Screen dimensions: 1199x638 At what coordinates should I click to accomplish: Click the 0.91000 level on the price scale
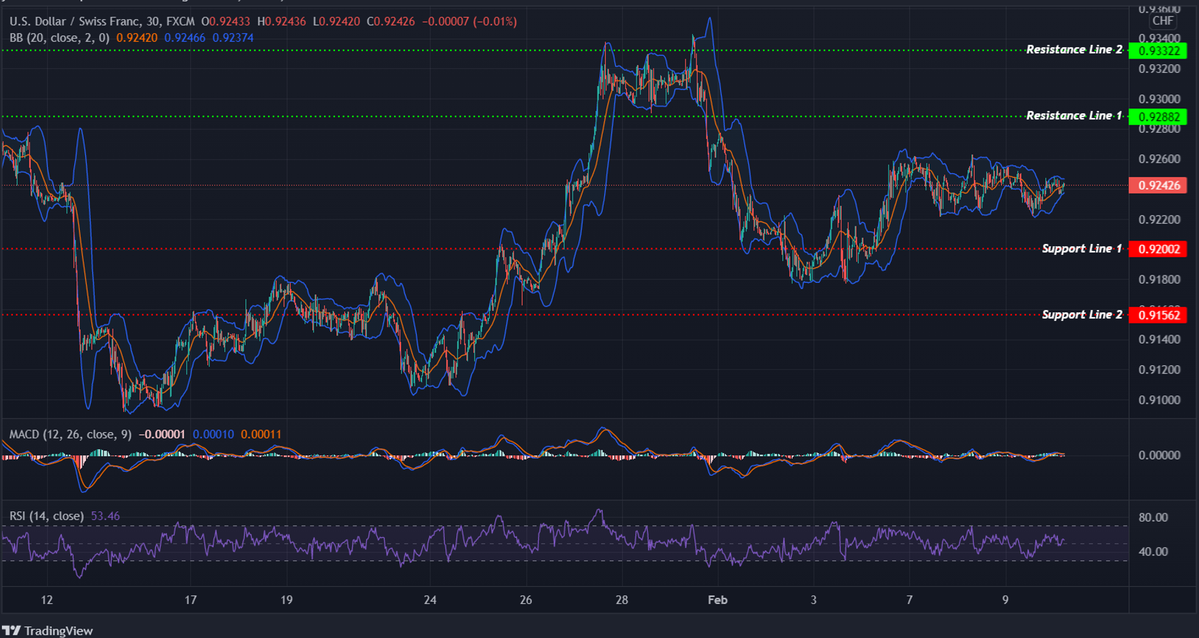point(1161,401)
